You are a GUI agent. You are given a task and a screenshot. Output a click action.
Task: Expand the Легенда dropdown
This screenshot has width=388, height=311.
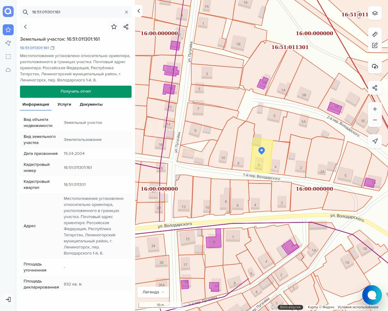[153, 292]
